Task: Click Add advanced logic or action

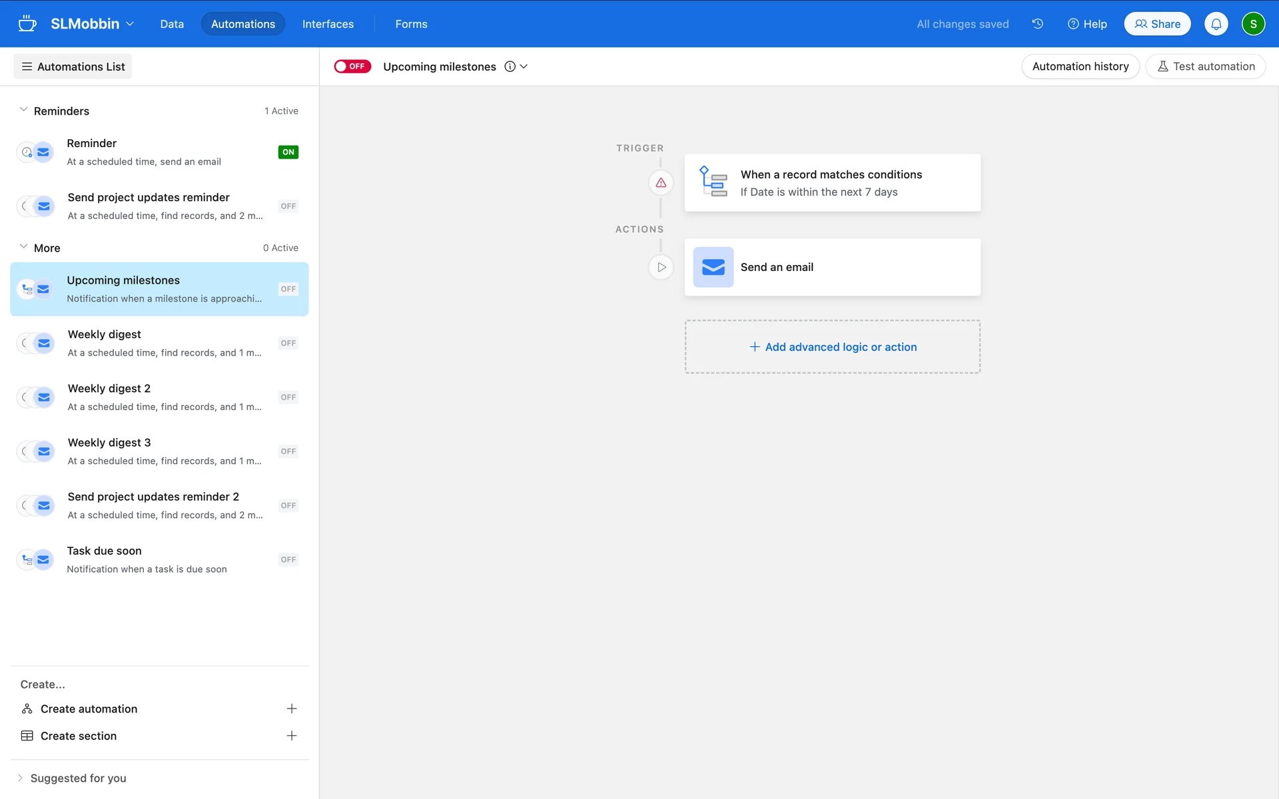Action: point(833,347)
